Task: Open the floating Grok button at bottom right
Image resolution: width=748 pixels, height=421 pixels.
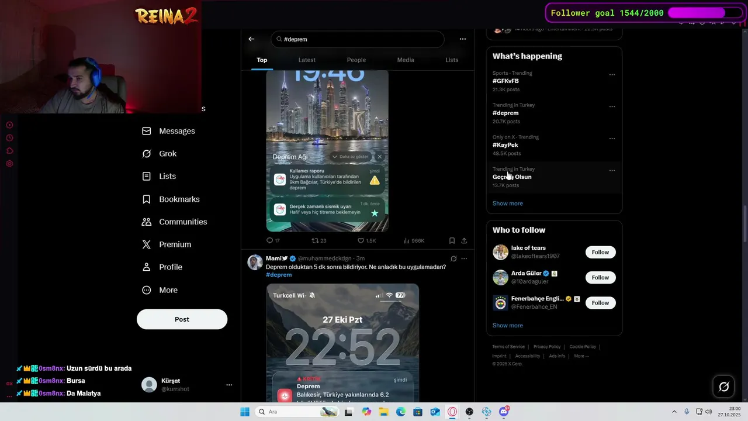Action: 723,387
